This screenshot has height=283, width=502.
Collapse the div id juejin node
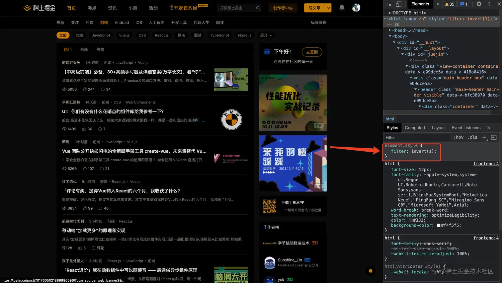pos(402,54)
